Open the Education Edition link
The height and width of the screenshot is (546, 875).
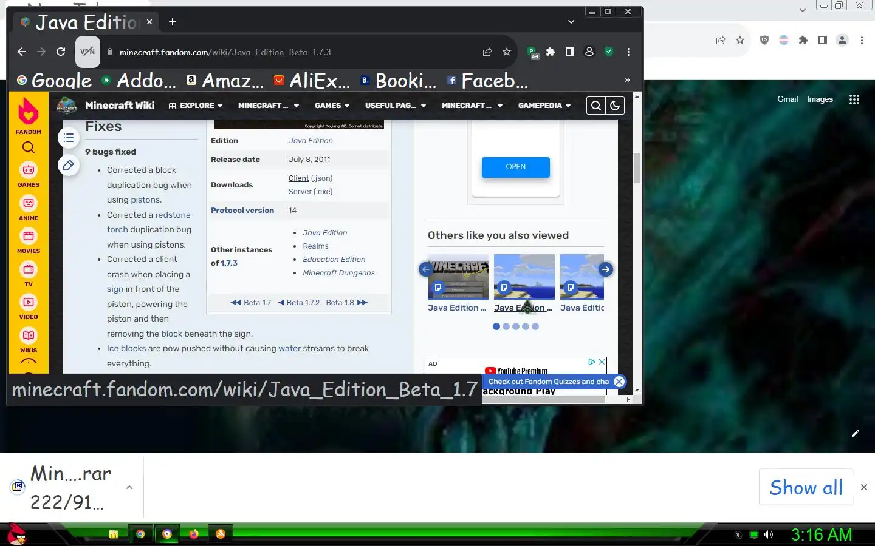click(334, 260)
